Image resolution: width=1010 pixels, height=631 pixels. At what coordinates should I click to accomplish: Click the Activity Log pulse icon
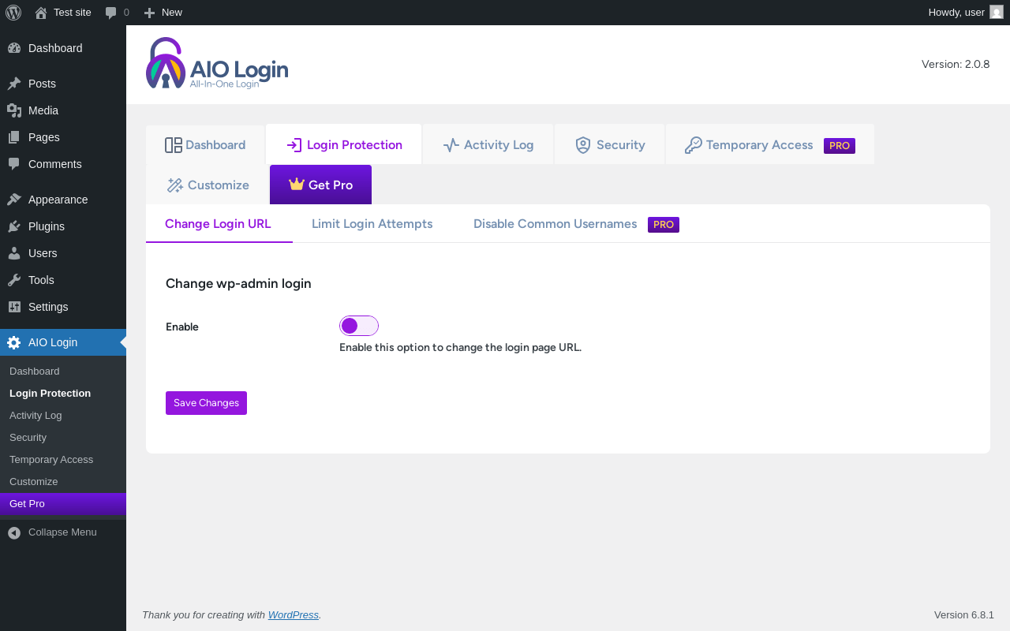(x=451, y=145)
